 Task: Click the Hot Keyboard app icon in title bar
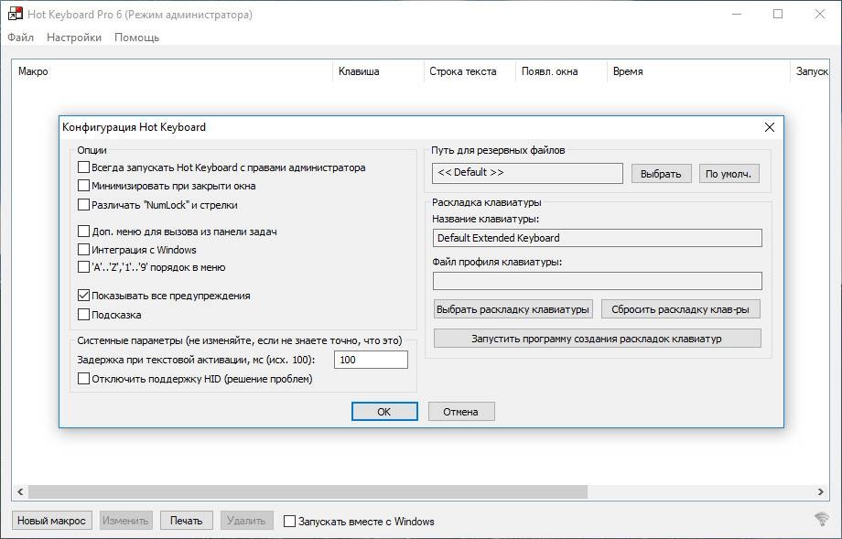click(15, 14)
